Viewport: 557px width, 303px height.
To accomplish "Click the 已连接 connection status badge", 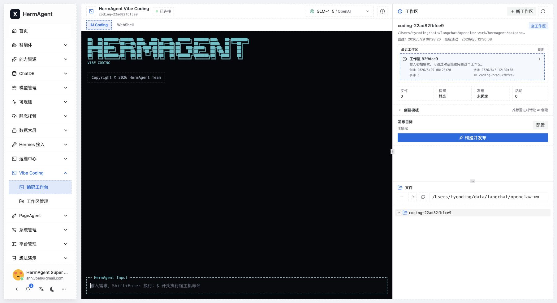I will (163, 11).
